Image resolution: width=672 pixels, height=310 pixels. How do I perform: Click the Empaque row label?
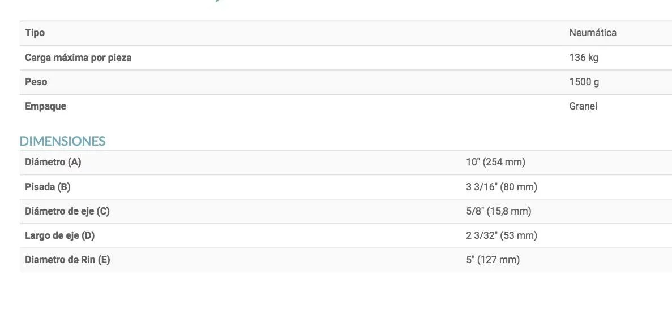(45, 106)
